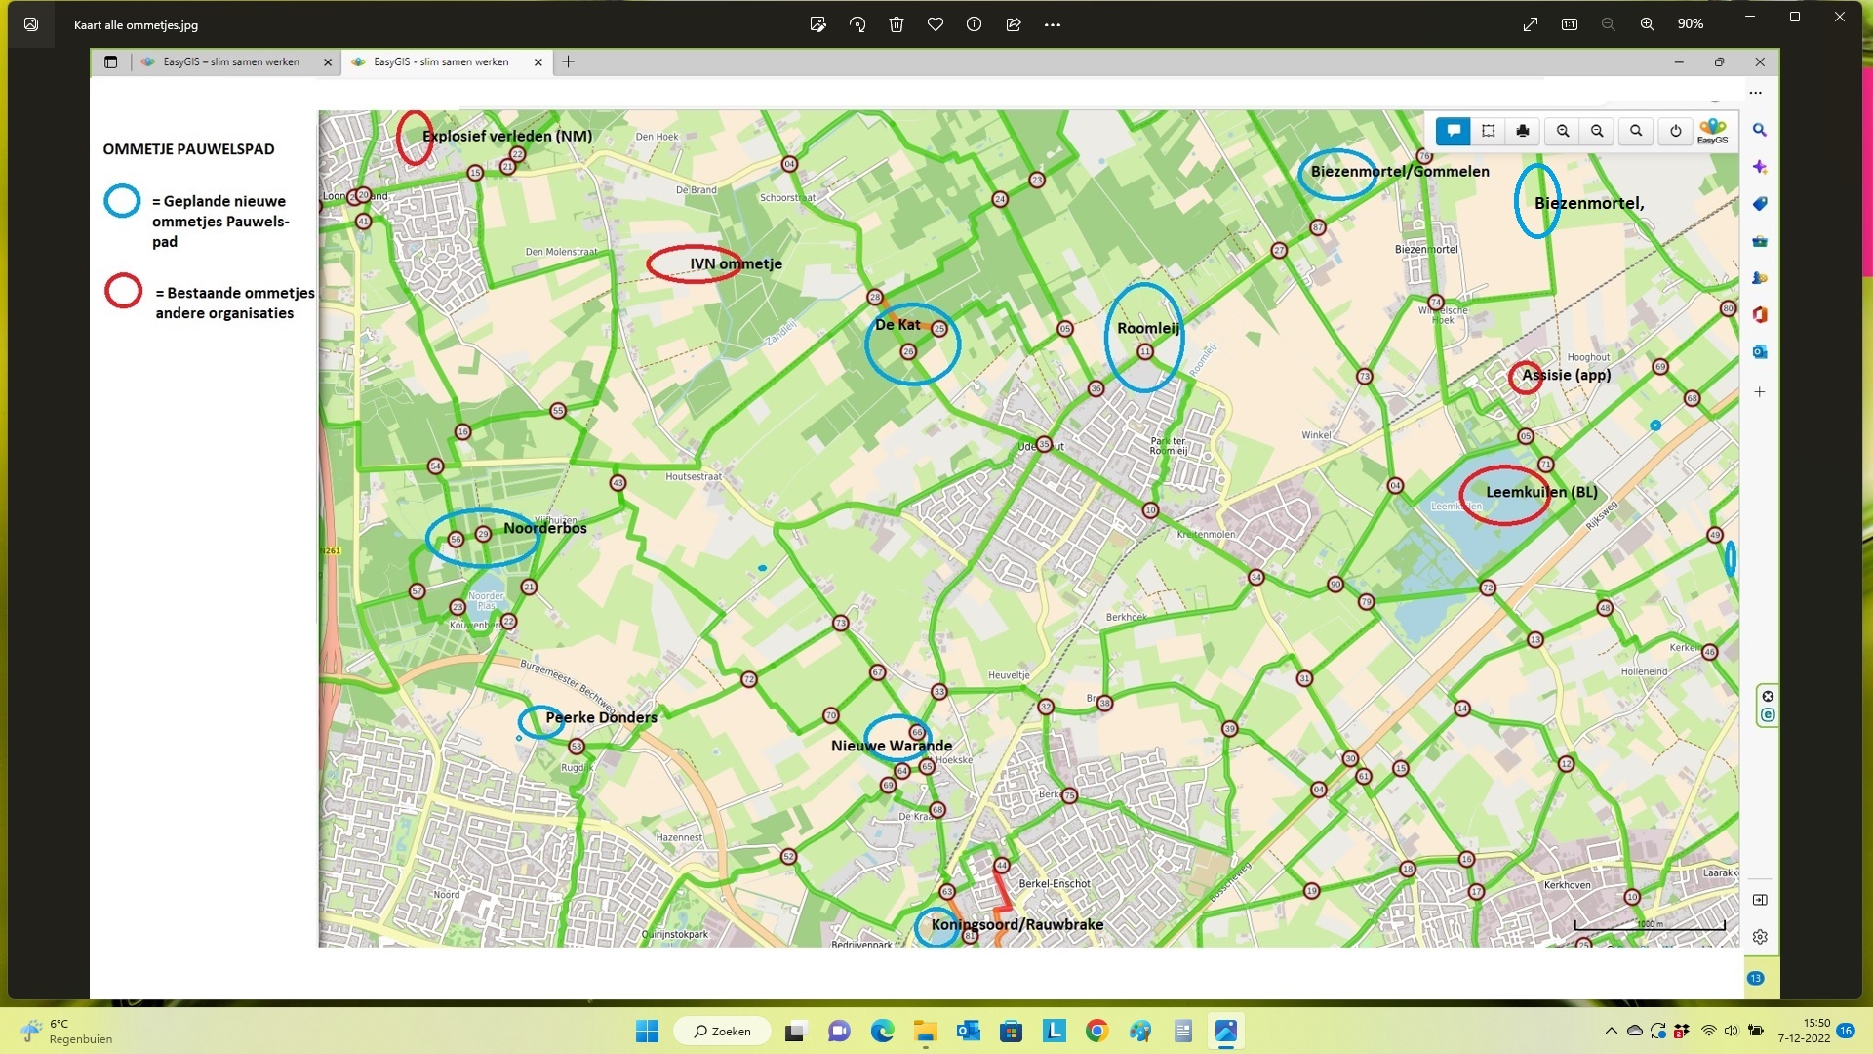Select the rectangle selection tool in EasyGIS toolbar
This screenshot has height=1054, width=1873.
[x=1489, y=131]
